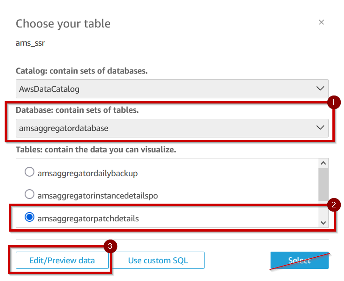Open the AwsDataCatalog catalog dropdown

coord(172,89)
